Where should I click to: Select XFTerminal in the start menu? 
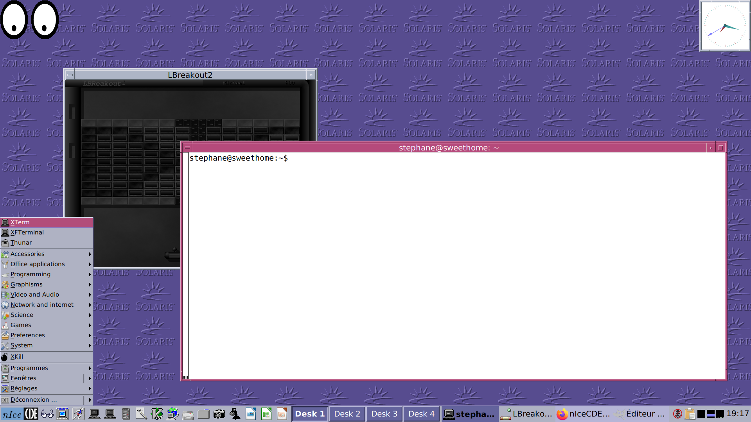tap(47, 232)
